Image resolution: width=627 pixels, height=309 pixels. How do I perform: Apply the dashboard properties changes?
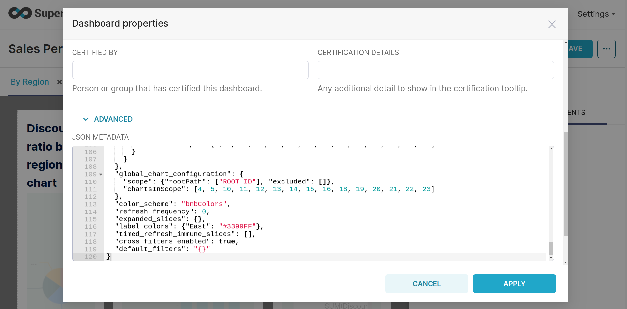point(514,284)
